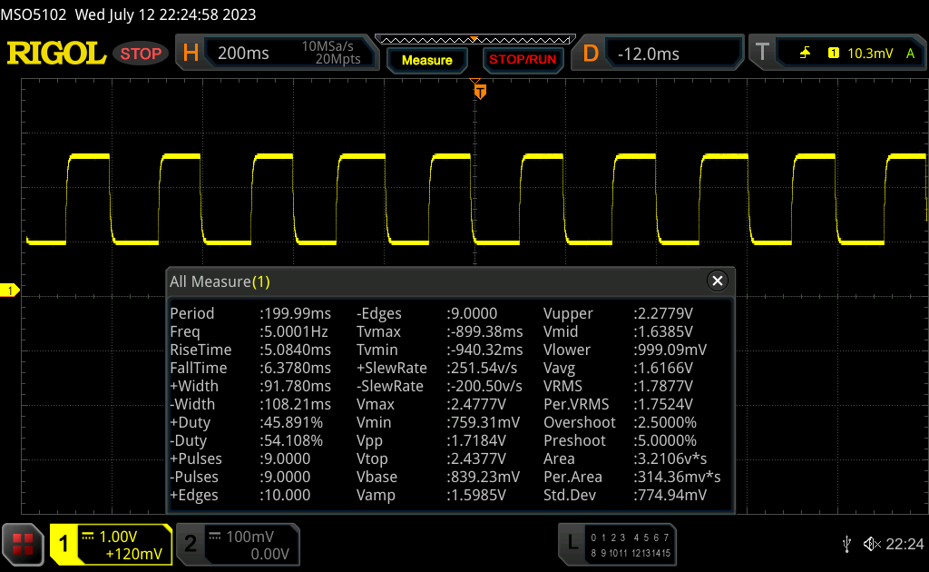
Task: Click the RIGOL logo
Action: coord(56,54)
